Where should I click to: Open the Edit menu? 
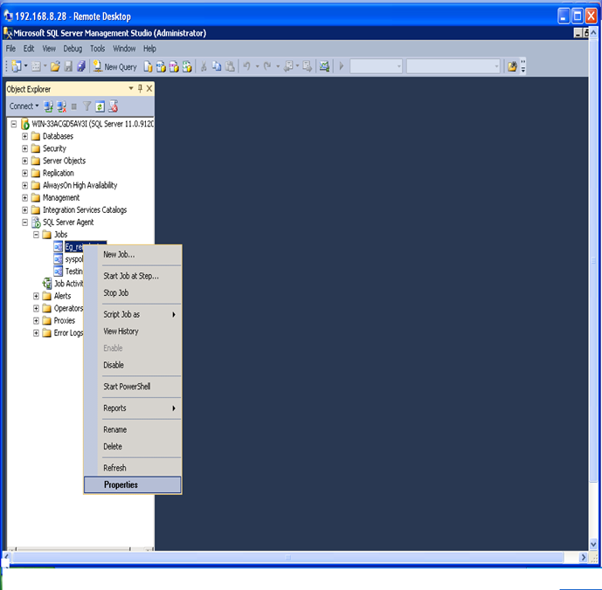29,49
